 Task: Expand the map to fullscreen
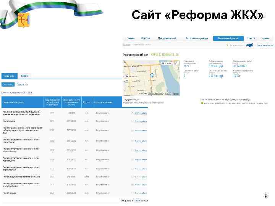[x=176, y=63]
